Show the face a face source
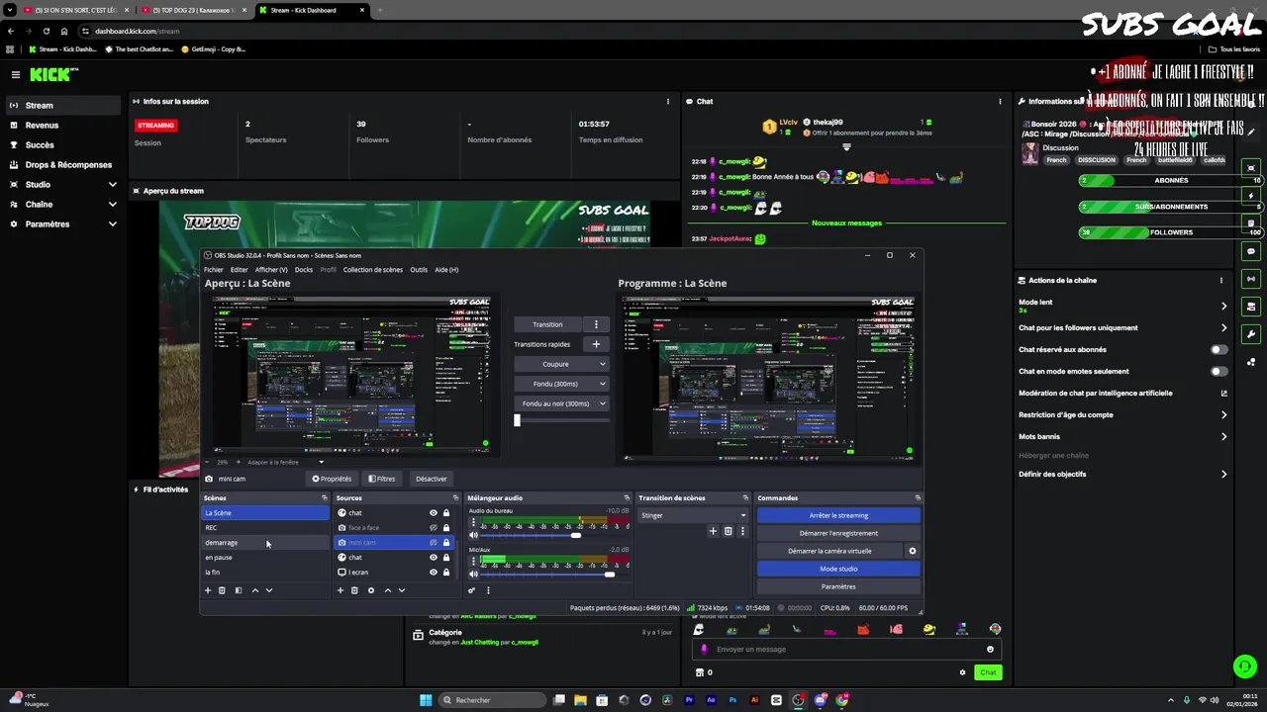The image size is (1267, 712). (x=433, y=528)
